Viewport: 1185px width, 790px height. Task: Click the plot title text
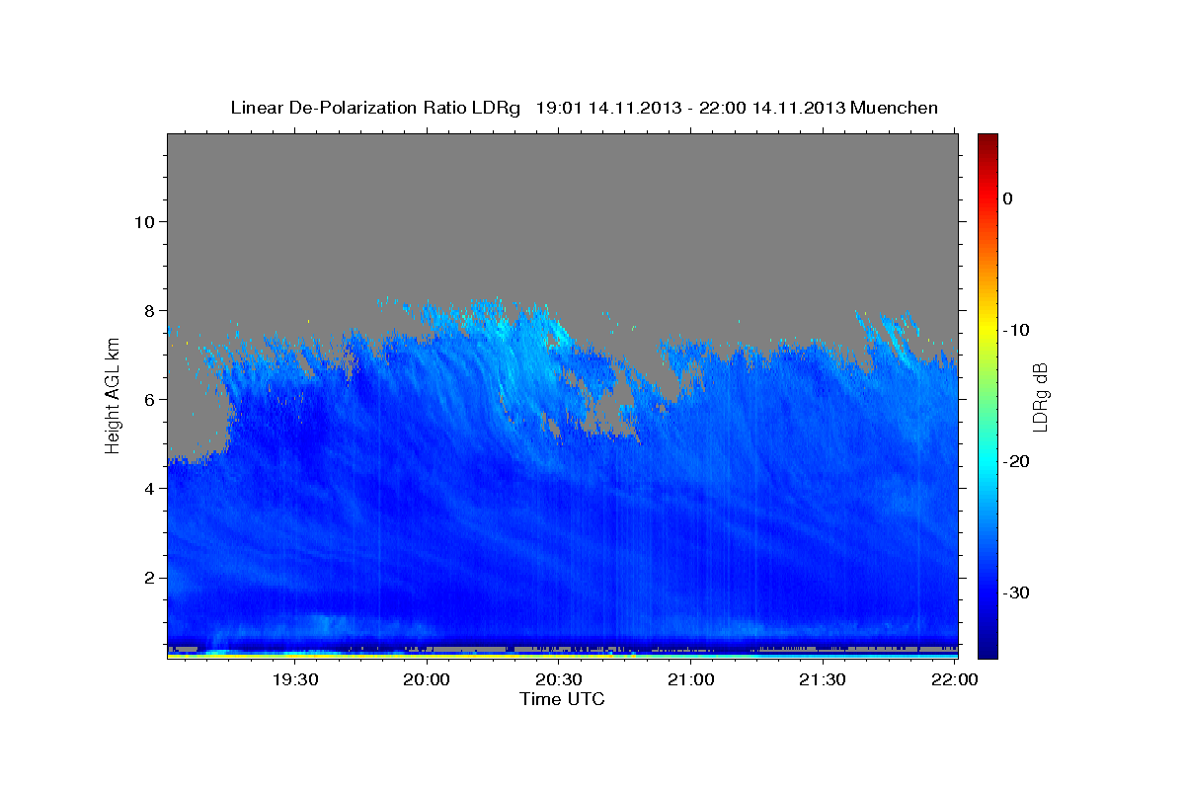584,108
